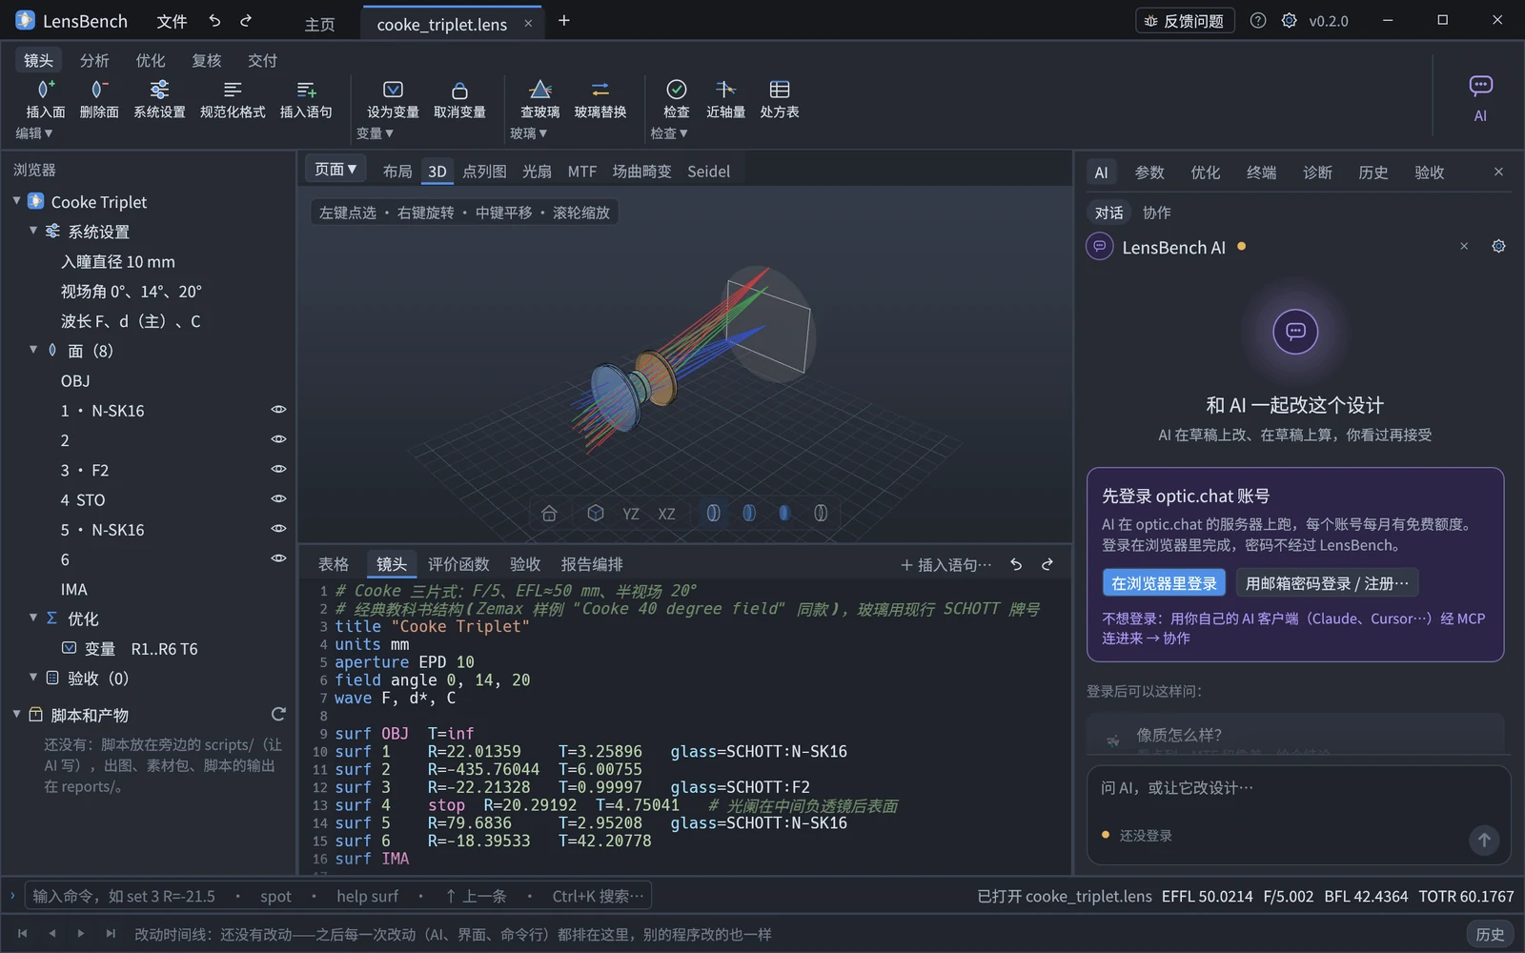
Task: Switch to the 分析 ribbon tab
Action: (x=94, y=60)
